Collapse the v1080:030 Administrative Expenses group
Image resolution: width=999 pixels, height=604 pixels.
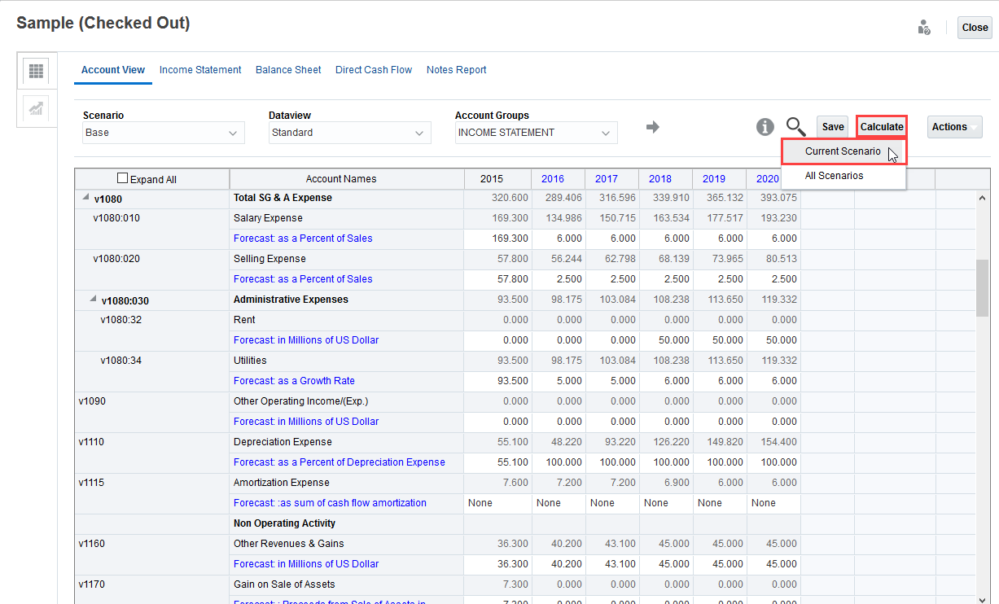pos(93,297)
